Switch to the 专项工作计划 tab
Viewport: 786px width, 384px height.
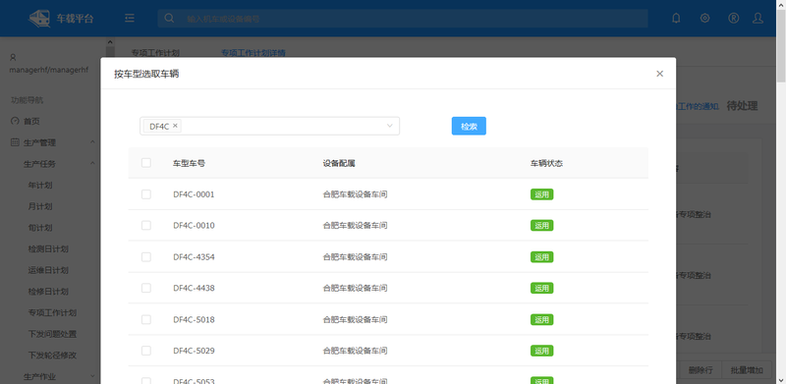coord(155,53)
